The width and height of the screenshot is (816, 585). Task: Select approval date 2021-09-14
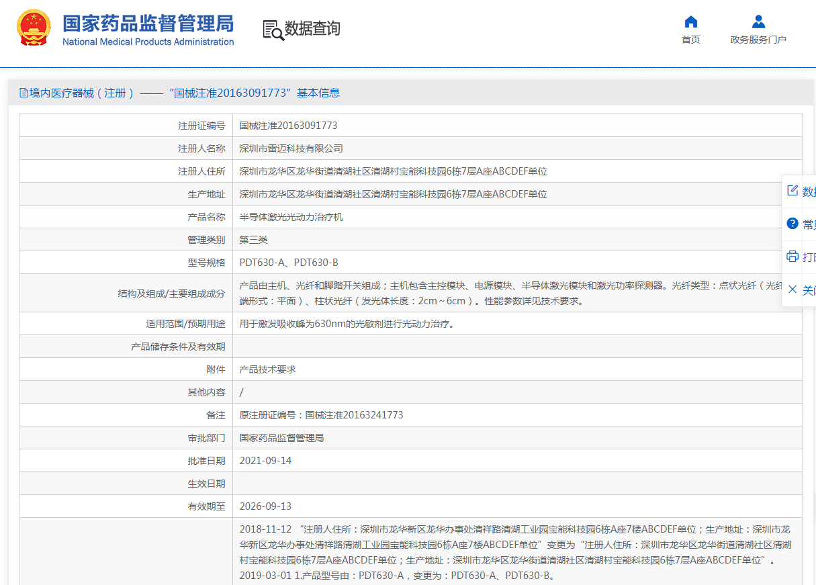point(266,461)
